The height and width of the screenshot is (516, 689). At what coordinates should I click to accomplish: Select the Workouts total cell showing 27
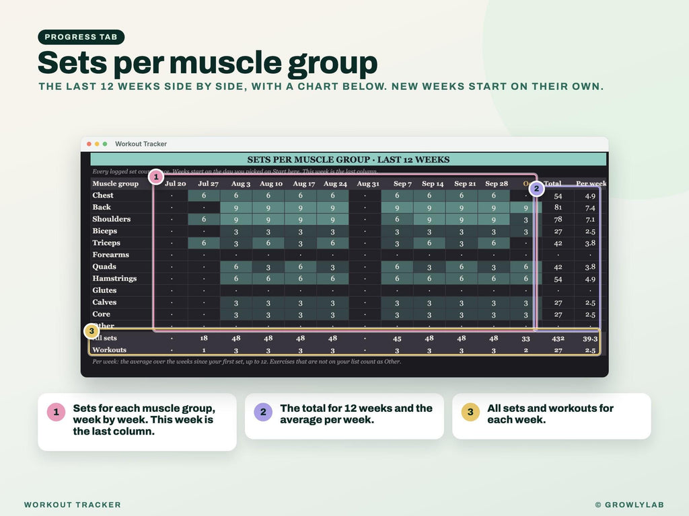coord(558,350)
